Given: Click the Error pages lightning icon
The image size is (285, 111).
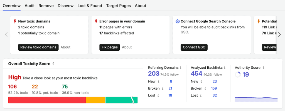Looking at the screenshot, I should [96, 21].
